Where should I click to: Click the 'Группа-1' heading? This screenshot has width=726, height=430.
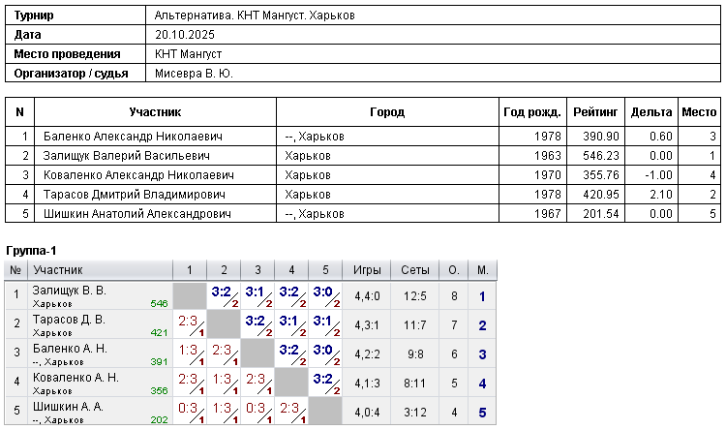point(31,251)
